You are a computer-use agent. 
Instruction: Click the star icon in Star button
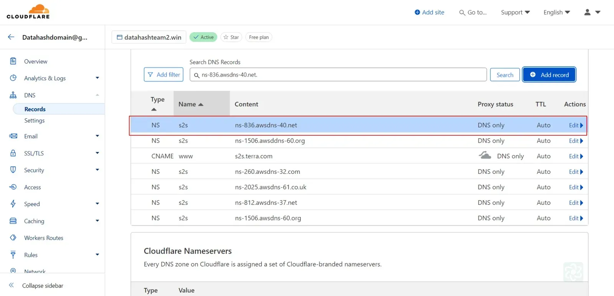[226, 37]
